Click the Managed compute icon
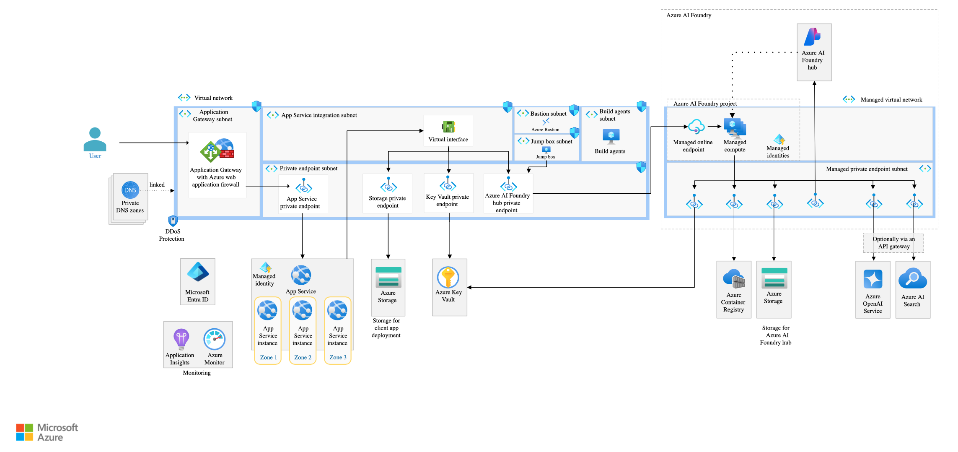958x452 pixels. point(735,128)
